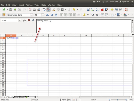Save the current spreadsheet

coord(15,9)
